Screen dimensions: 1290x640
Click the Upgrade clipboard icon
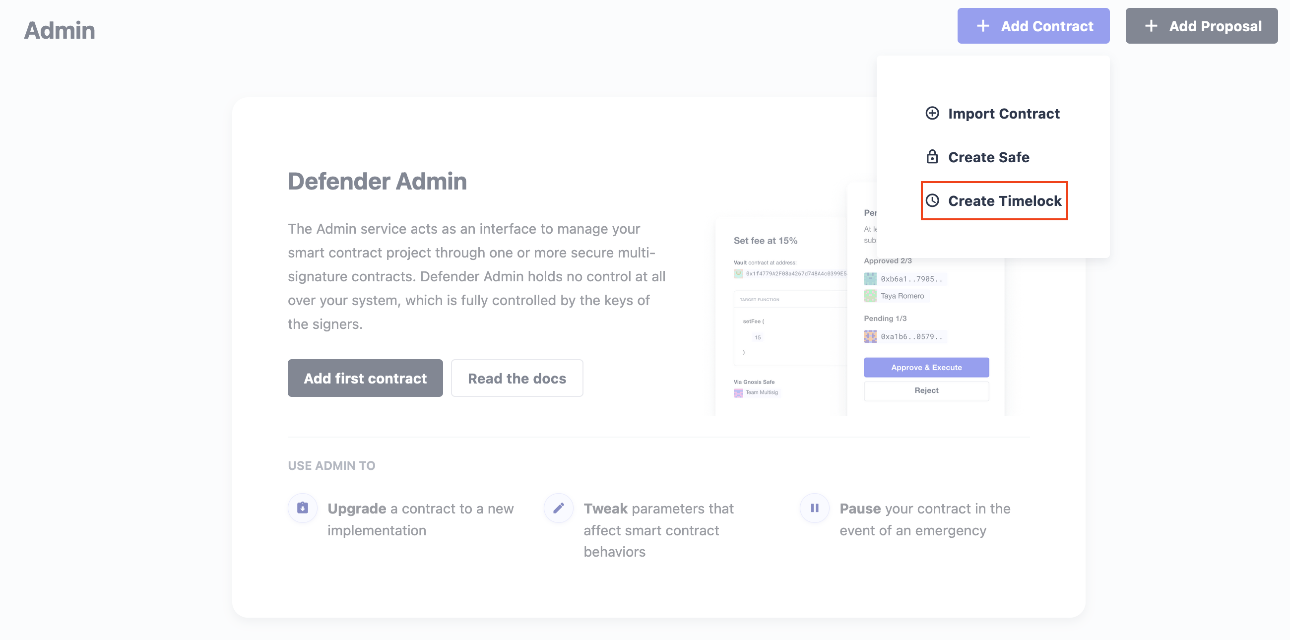pyautogui.click(x=303, y=508)
